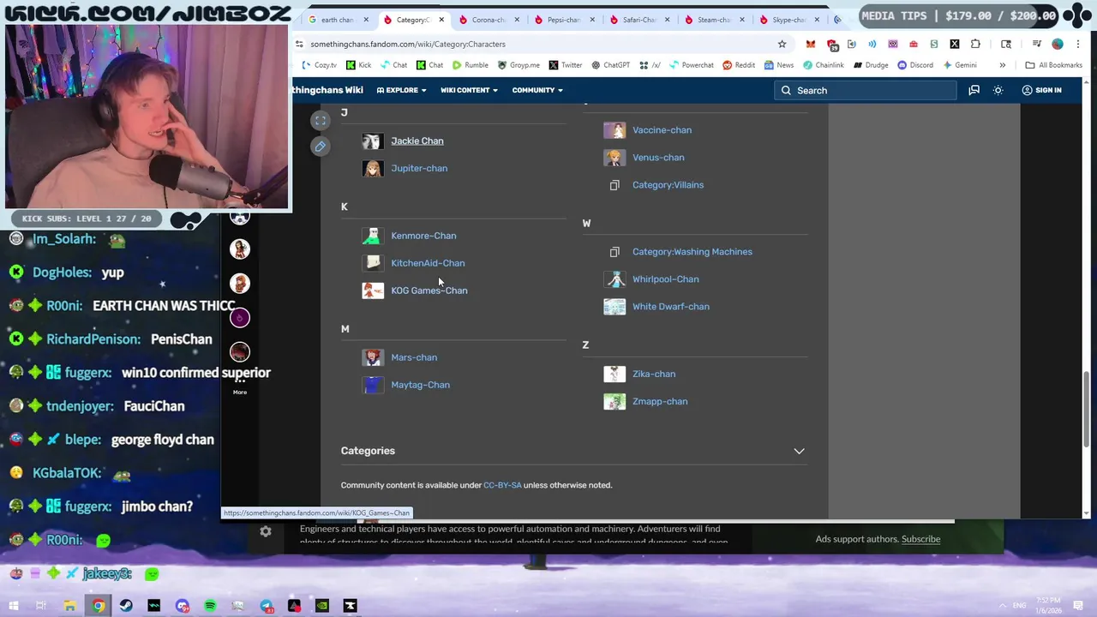
Task: Open the Zmapp-chan link
Action: (x=660, y=401)
